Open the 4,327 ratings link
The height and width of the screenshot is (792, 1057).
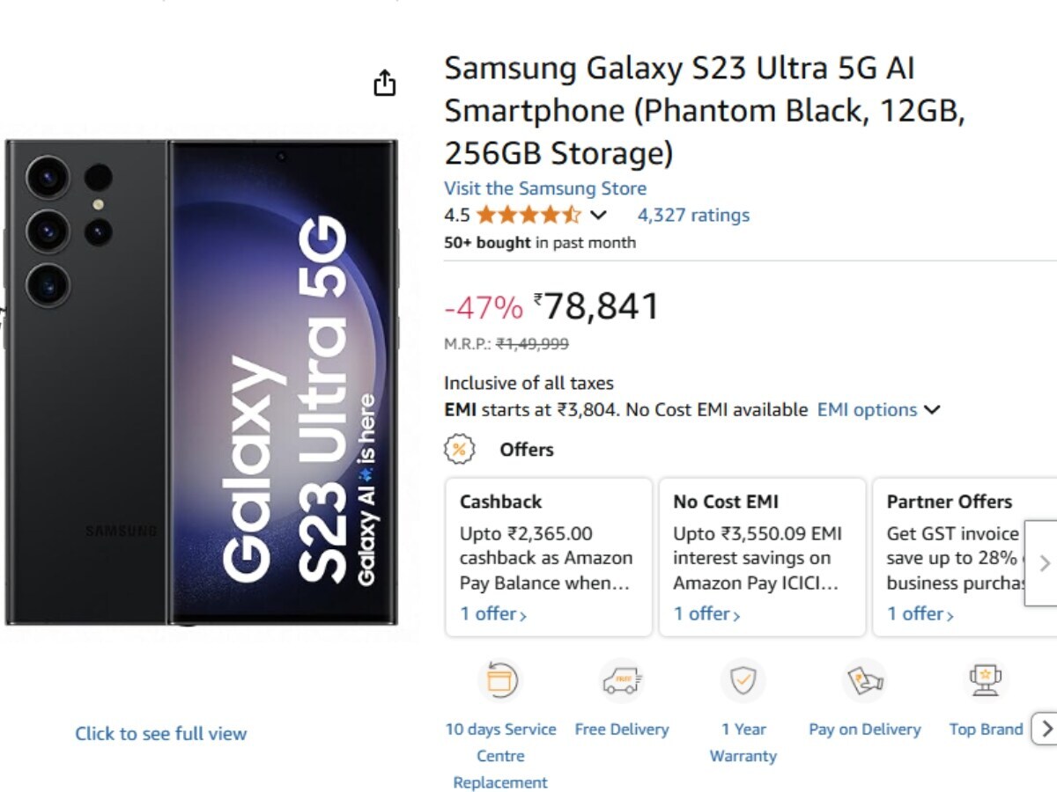pyautogui.click(x=693, y=216)
